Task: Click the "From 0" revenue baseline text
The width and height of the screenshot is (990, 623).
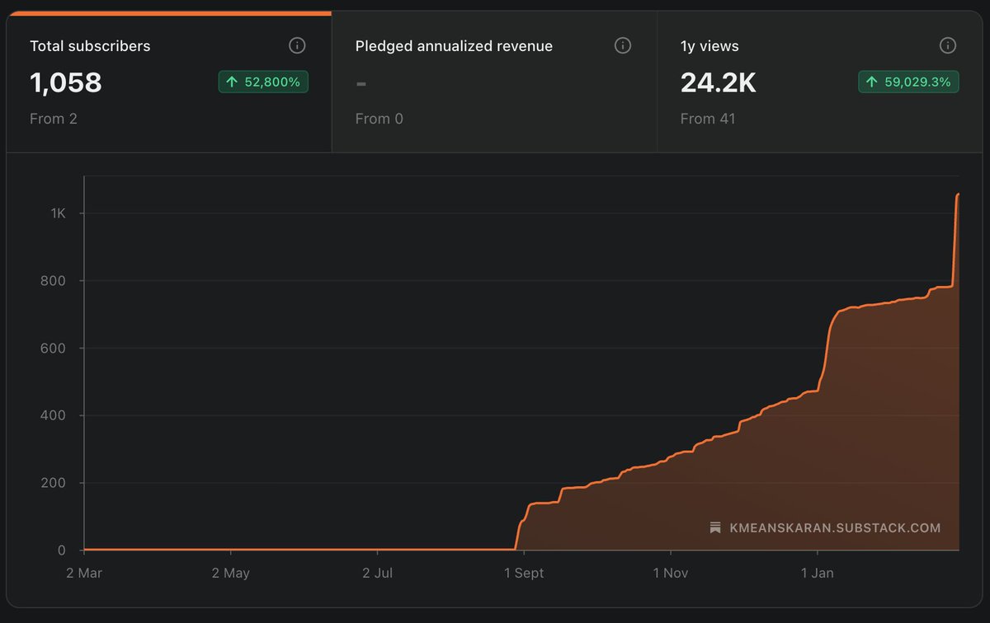Action: (x=379, y=119)
